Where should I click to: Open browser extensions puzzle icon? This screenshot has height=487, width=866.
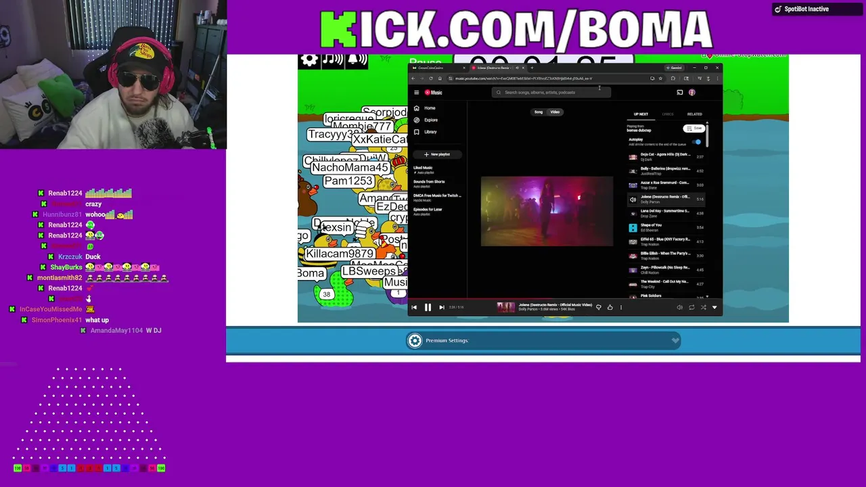pyautogui.click(x=673, y=78)
